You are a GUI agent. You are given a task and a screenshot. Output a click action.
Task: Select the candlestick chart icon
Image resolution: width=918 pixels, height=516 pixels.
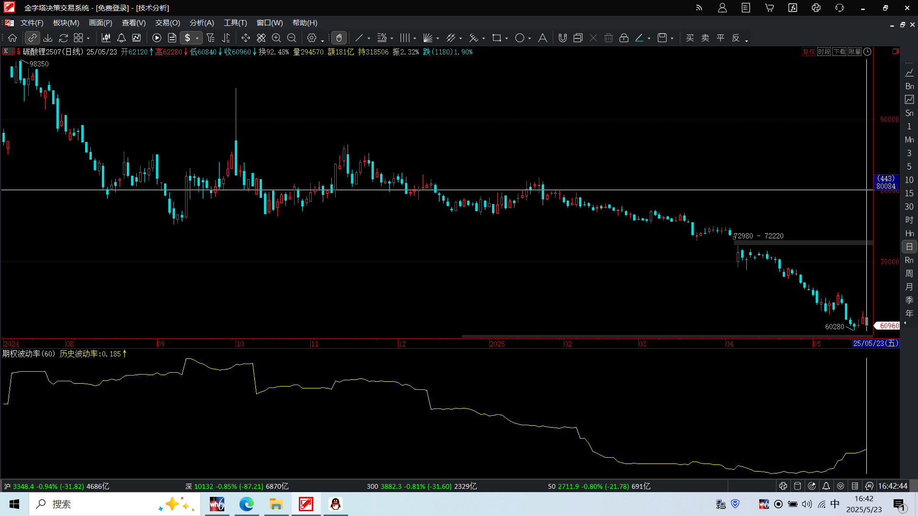coord(106,38)
